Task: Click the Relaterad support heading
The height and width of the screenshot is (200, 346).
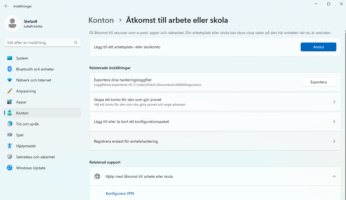Action: [x=105, y=162]
